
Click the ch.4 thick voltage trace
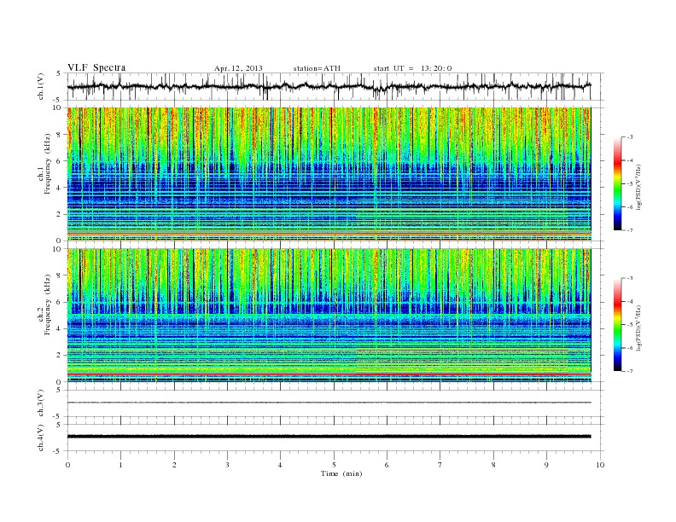329,437
